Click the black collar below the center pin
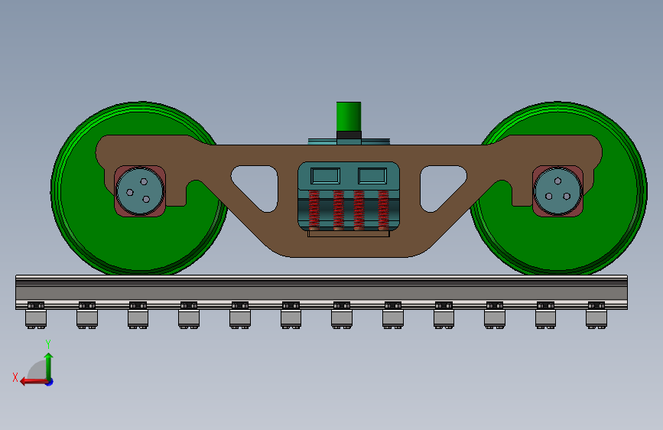 tap(349, 135)
